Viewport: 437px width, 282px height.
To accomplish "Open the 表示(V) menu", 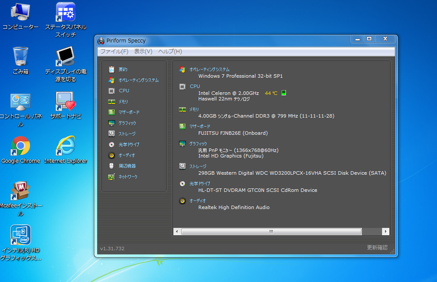I will [x=143, y=52].
